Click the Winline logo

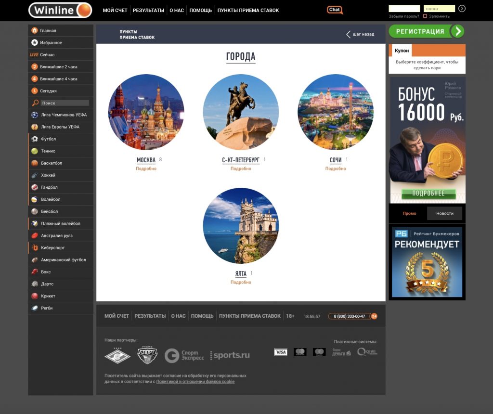(x=60, y=10)
